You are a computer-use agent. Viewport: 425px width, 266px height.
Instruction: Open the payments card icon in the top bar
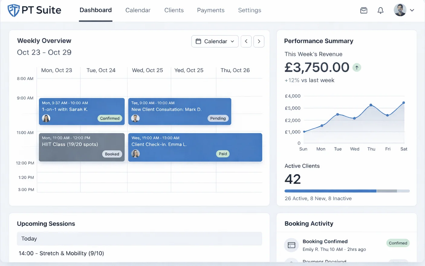[x=364, y=10]
